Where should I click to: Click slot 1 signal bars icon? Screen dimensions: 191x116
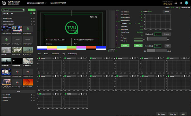[x=53, y=58]
